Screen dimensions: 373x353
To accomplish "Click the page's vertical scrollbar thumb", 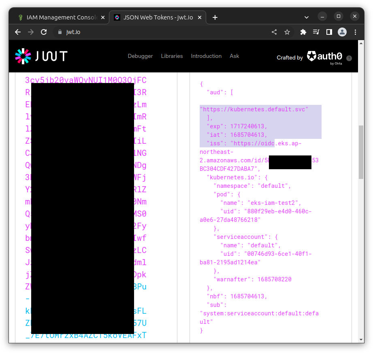I will (x=361, y=152).
